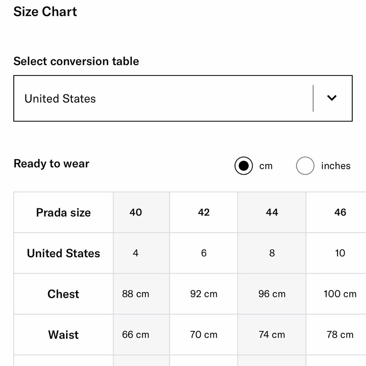Click the Prada size row header
This screenshot has width=366, height=366.
(63, 212)
